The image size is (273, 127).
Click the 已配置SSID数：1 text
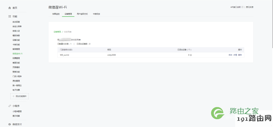click(64, 44)
